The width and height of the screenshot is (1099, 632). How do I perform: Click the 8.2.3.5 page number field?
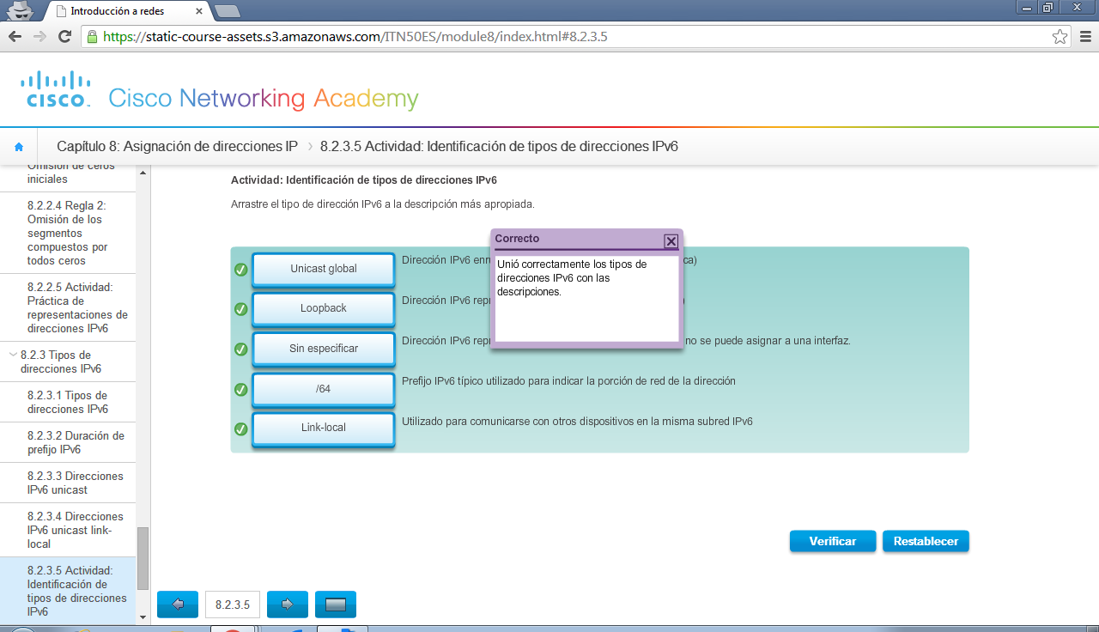click(232, 604)
